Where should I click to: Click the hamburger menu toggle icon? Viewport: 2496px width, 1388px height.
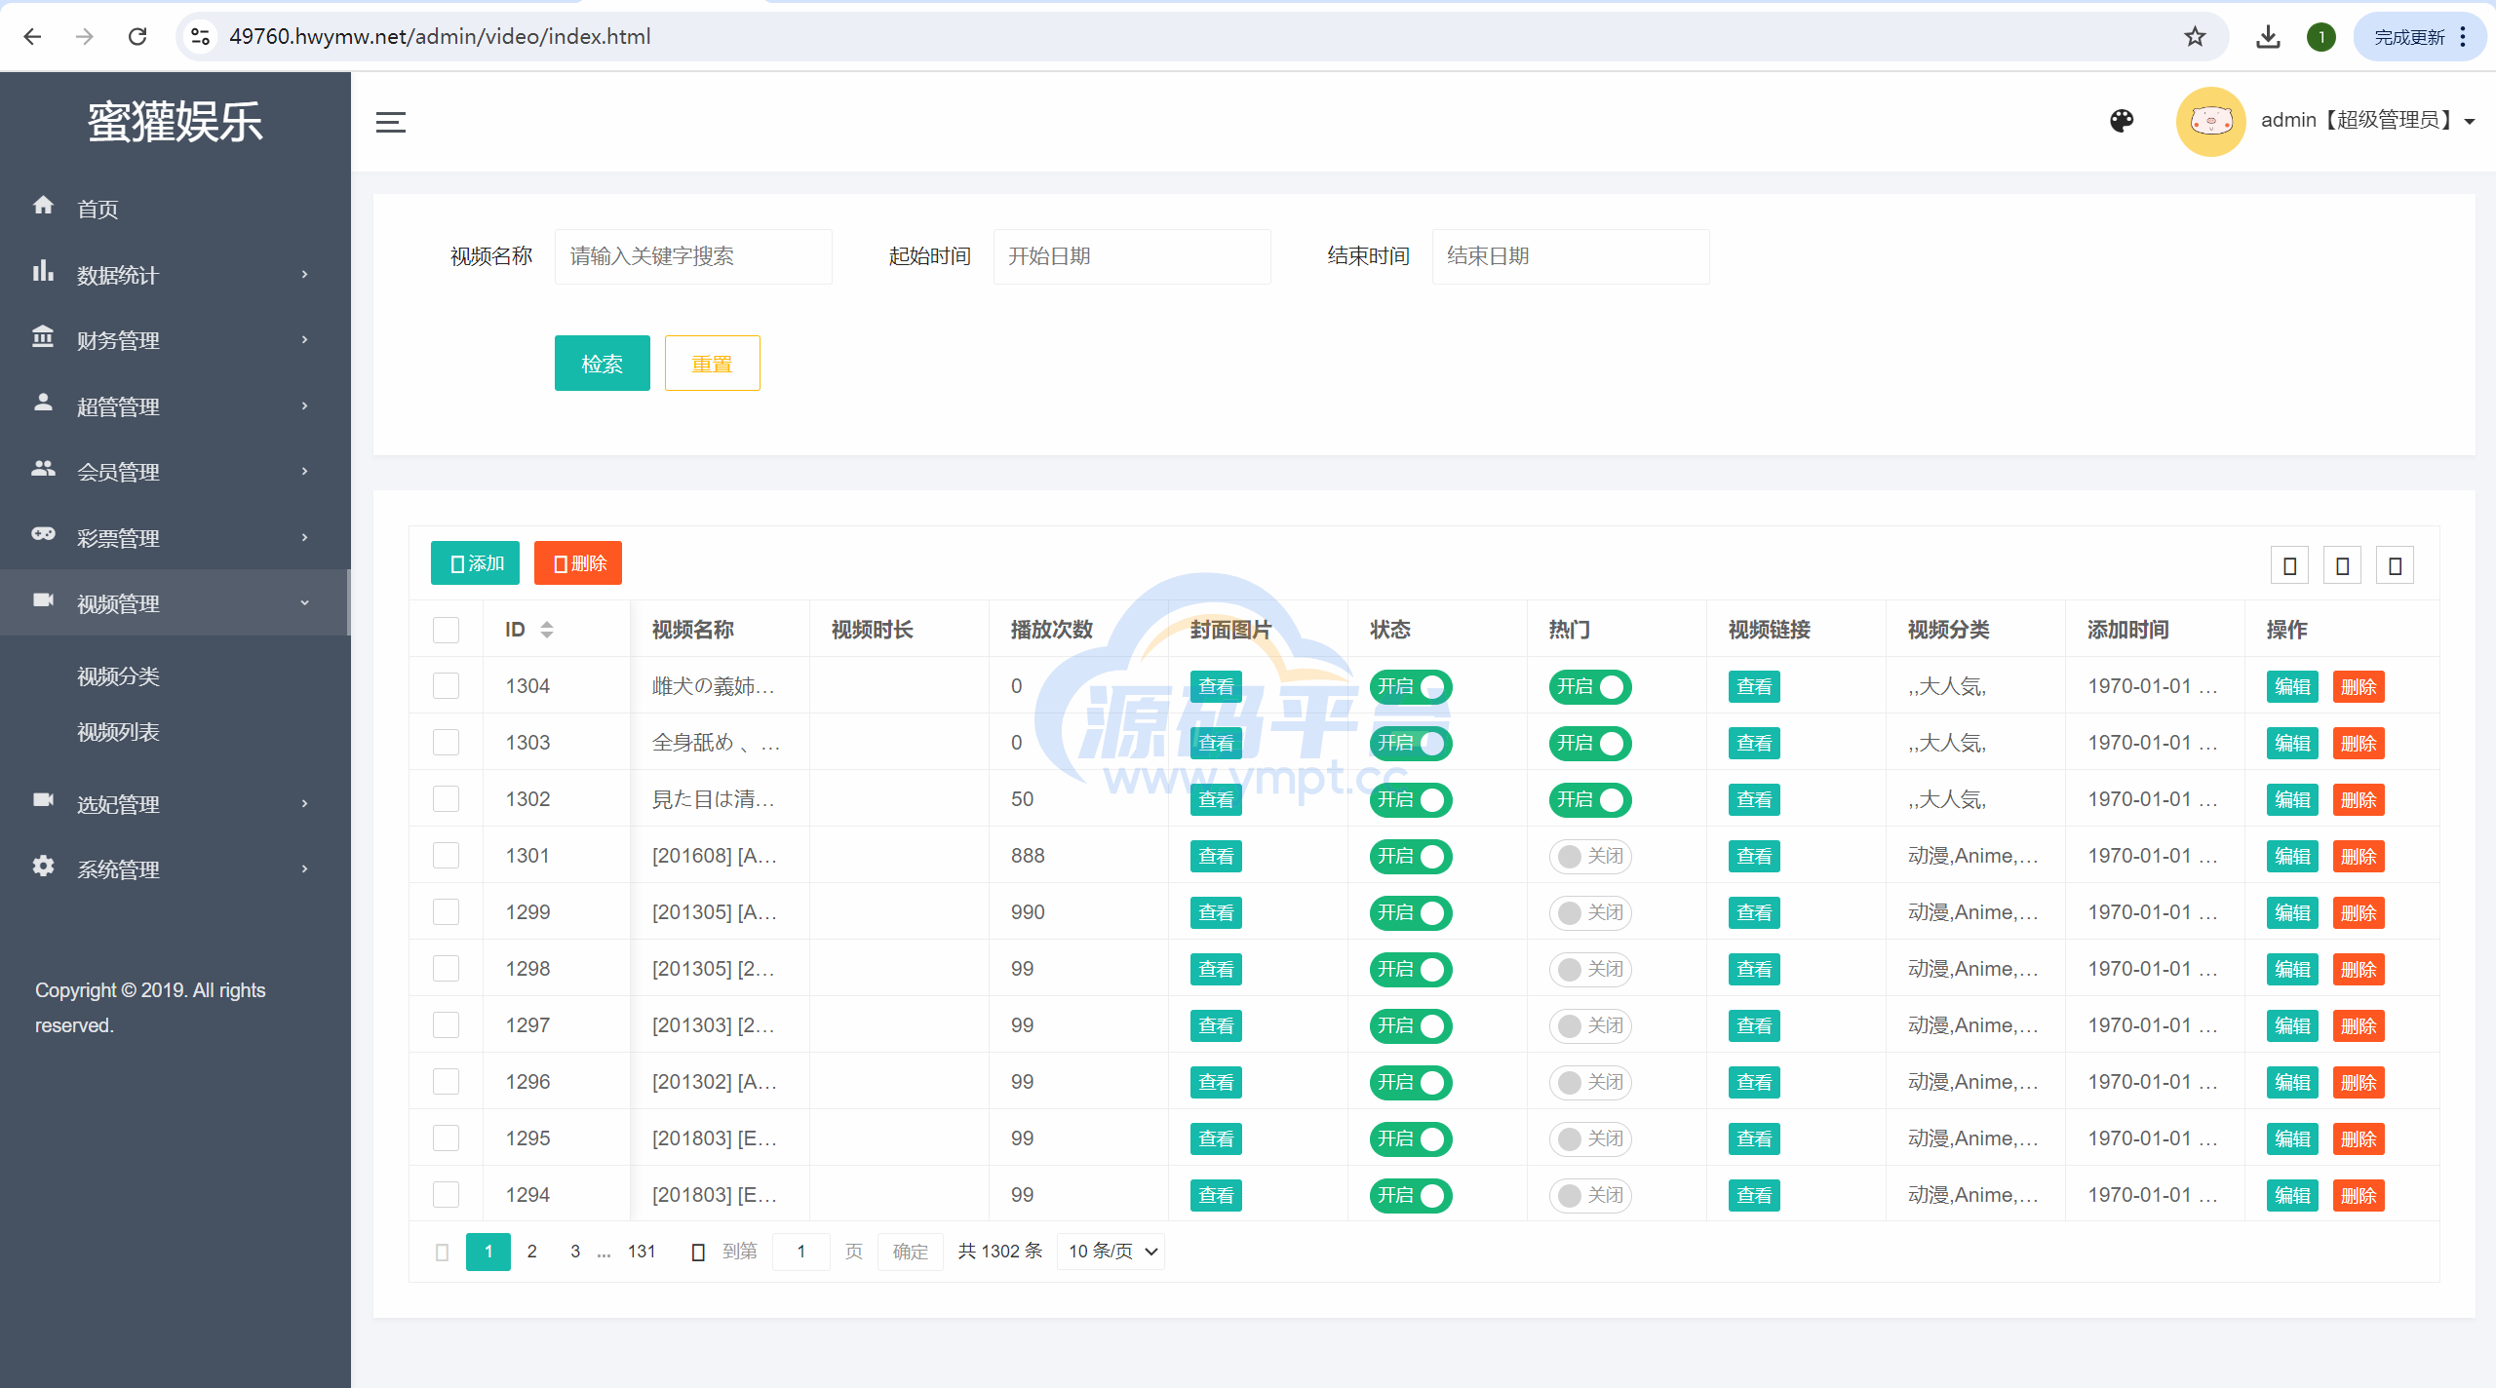tap(390, 122)
